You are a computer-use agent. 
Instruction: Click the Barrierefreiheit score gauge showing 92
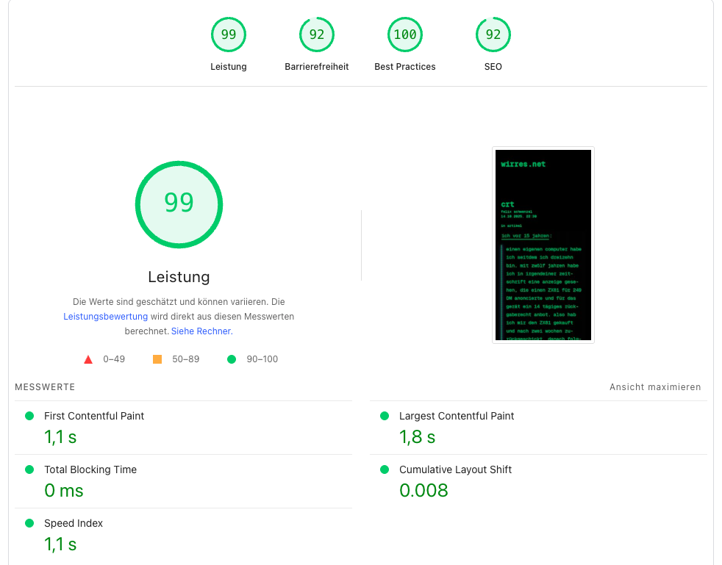317,35
